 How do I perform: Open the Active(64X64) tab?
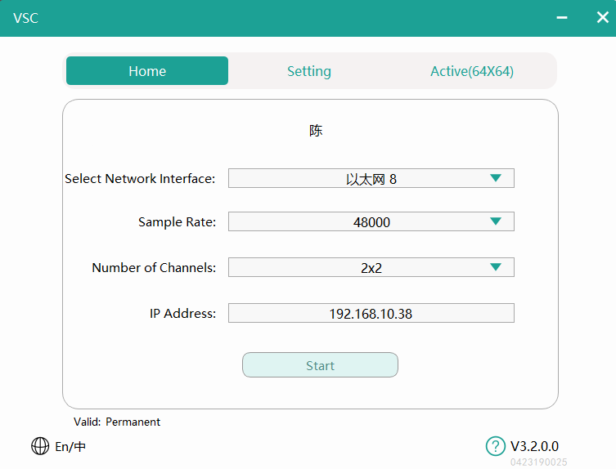tap(472, 71)
